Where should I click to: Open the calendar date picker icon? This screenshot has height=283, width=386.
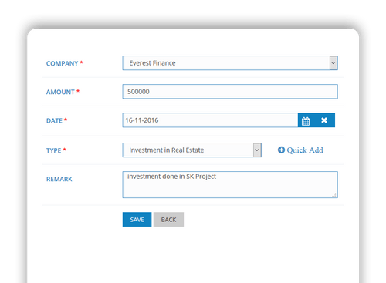[306, 120]
